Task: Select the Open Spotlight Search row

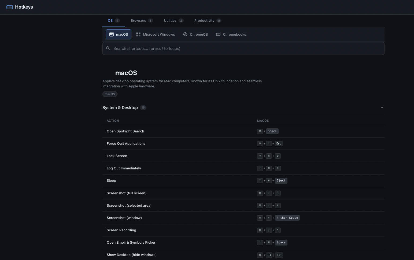Action: (243, 131)
